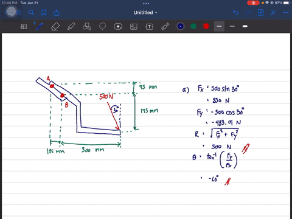Tap the '175 mm' dimension label

tap(150, 111)
